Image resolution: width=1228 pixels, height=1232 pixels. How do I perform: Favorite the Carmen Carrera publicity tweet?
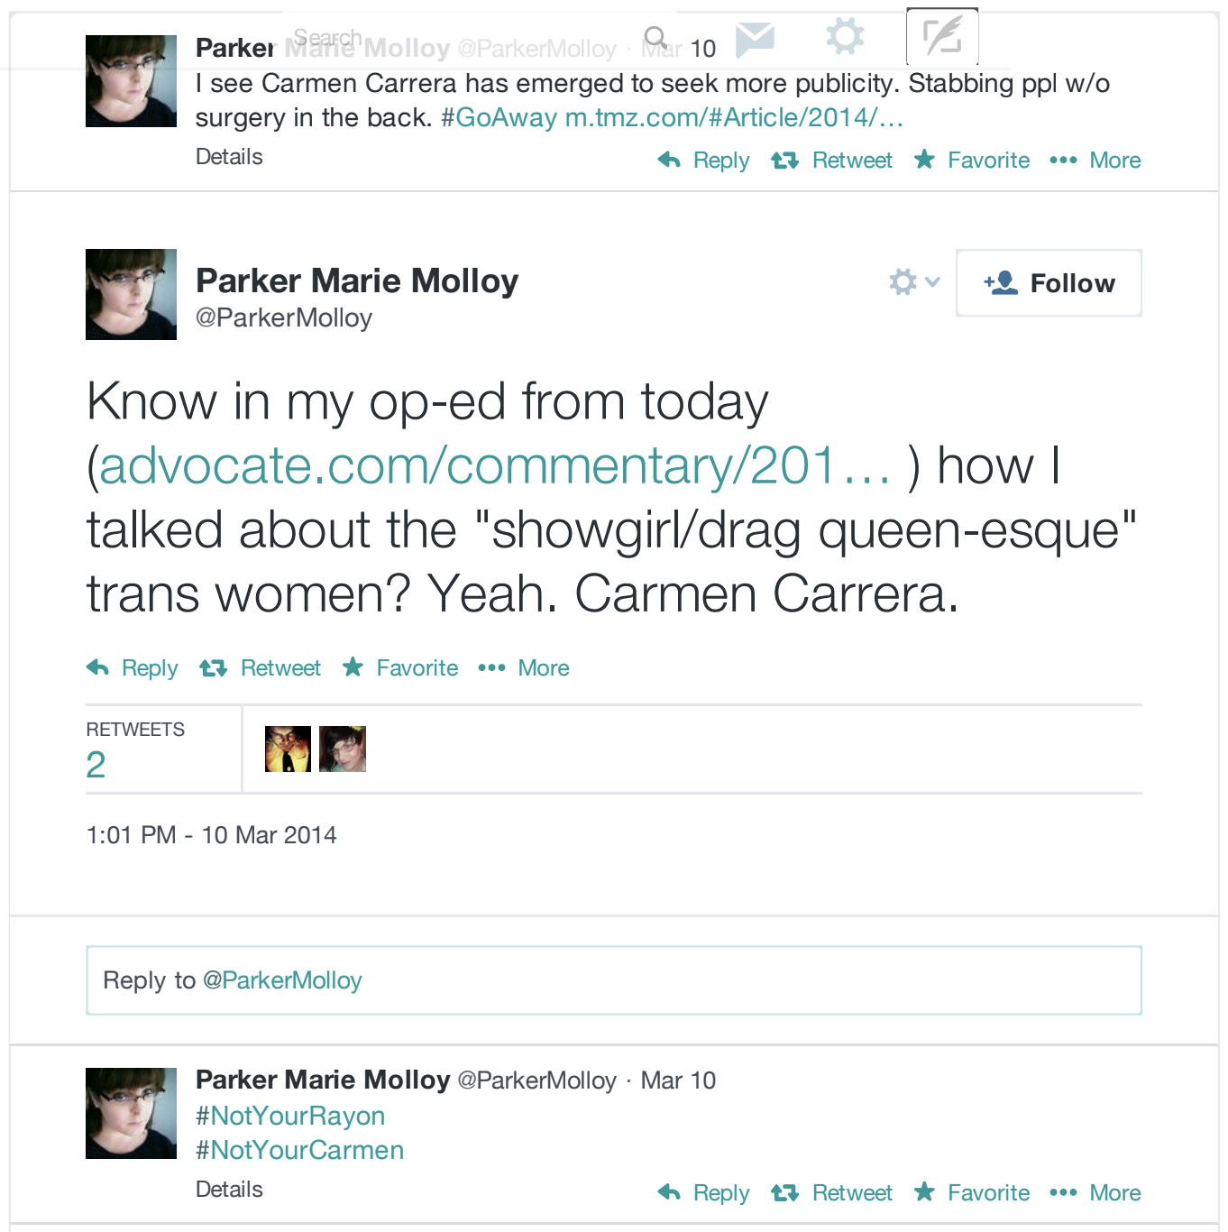[x=972, y=161]
